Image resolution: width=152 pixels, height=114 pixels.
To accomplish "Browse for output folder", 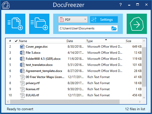I will click(x=114, y=28).
